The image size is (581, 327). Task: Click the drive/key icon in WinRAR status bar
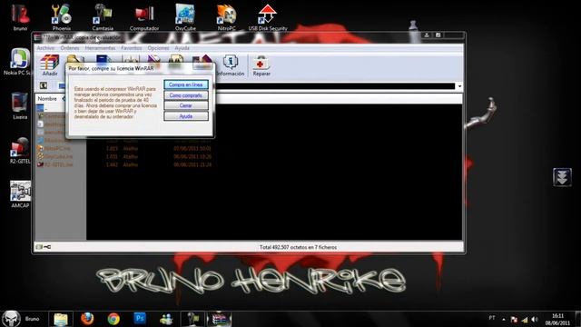tap(44, 247)
